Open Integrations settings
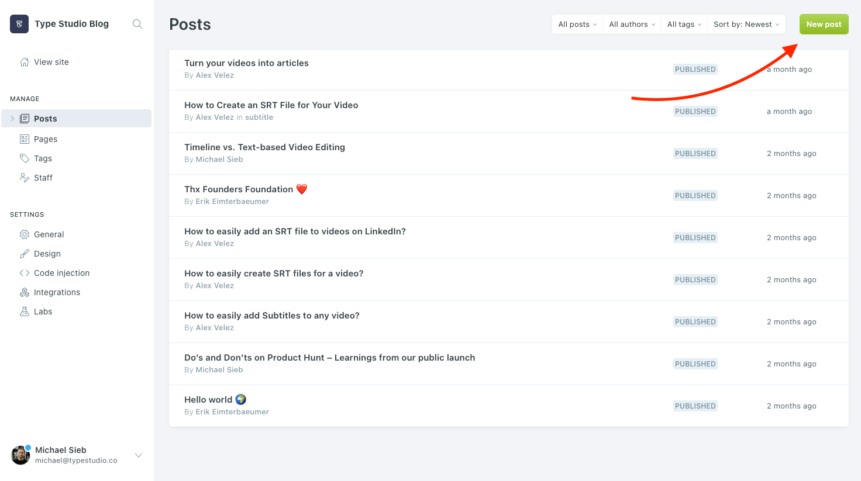Screen dimensions: 861x481 pyautogui.click(x=57, y=292)
